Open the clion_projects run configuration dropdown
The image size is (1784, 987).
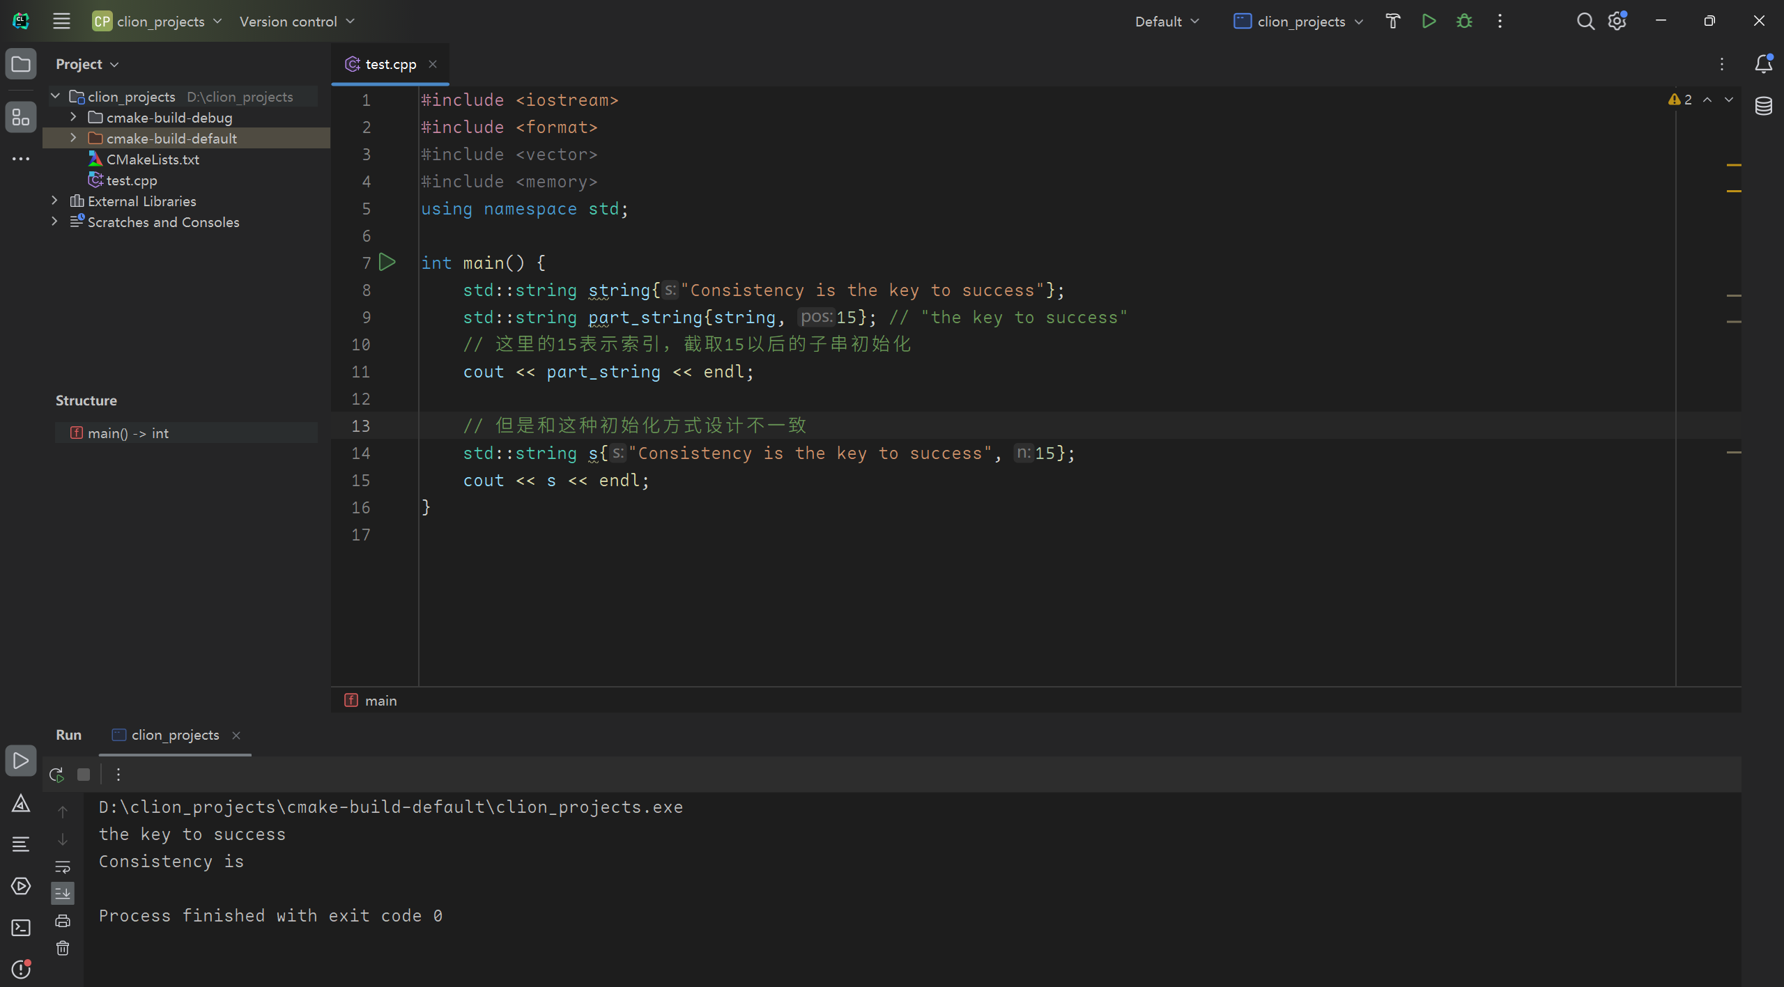1298,21
